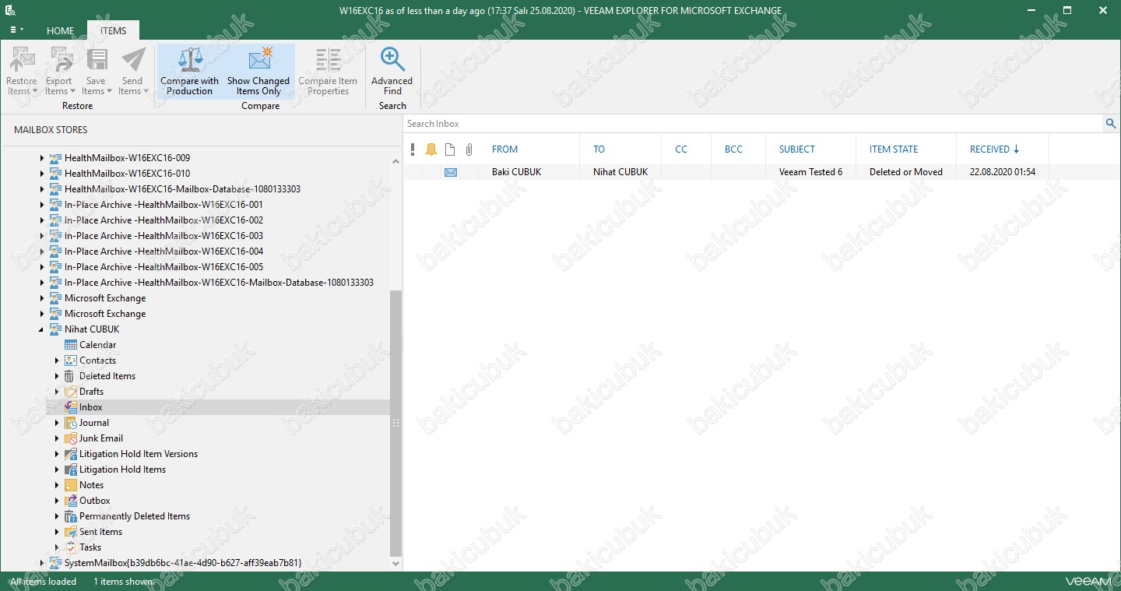Sort by the SUBJECT column
The width and height of the screenshot is (1121, 591).
[x=797, y=150]
